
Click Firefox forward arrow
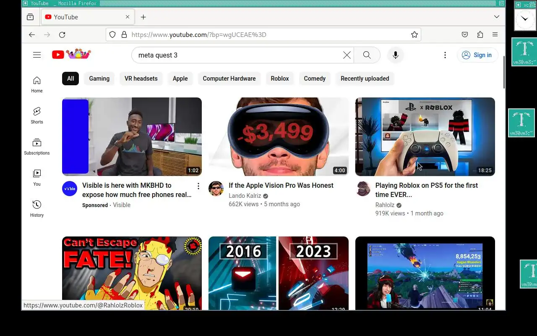coord(47,35)
